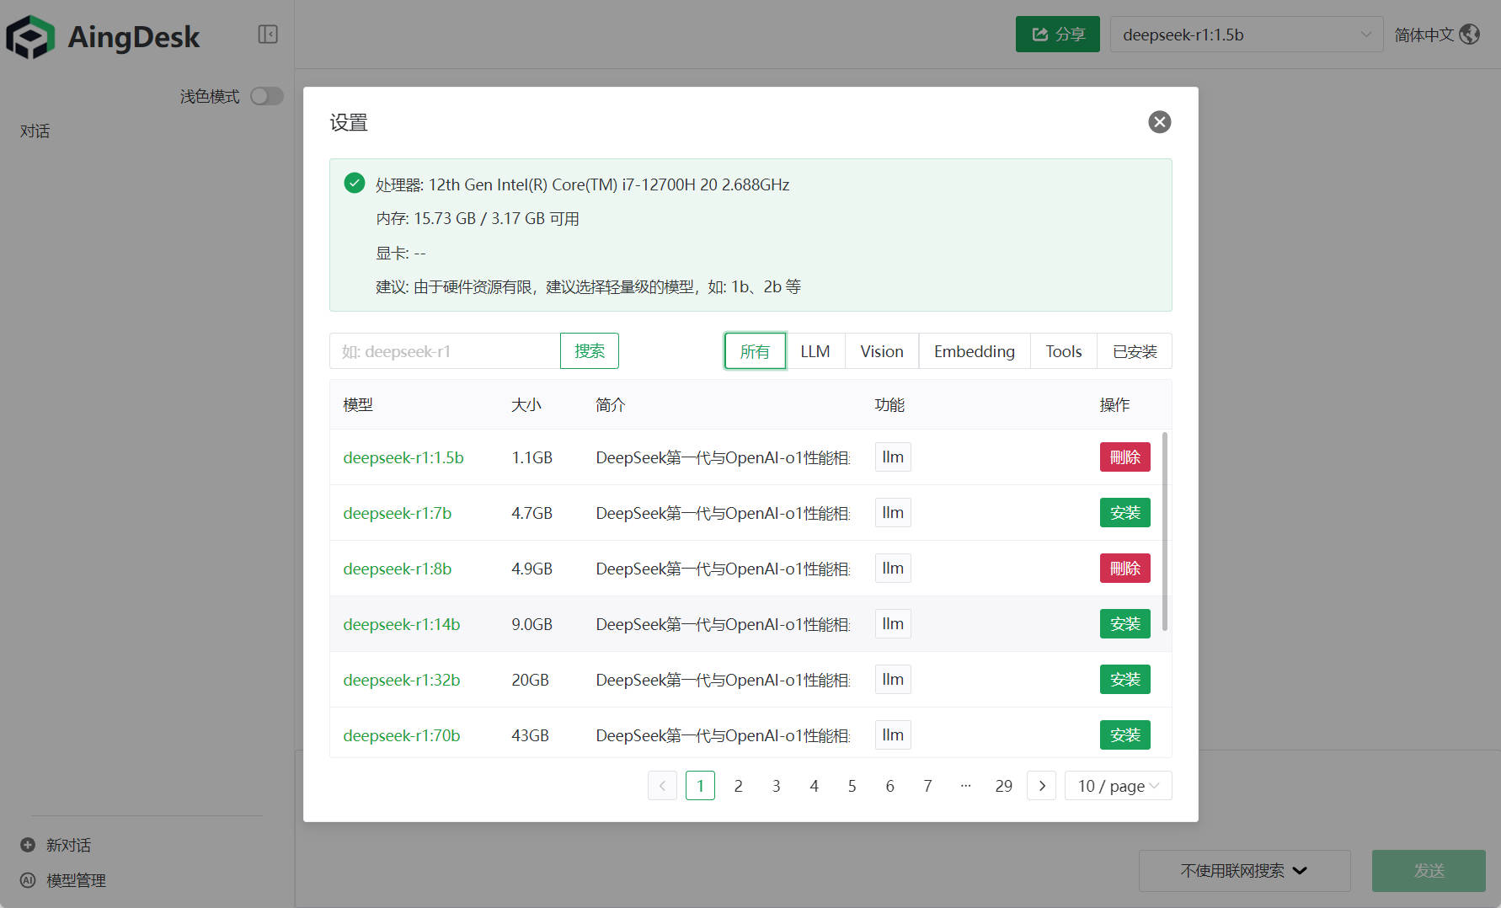
Task: Focus the model search input field
Action: [445, 351]
